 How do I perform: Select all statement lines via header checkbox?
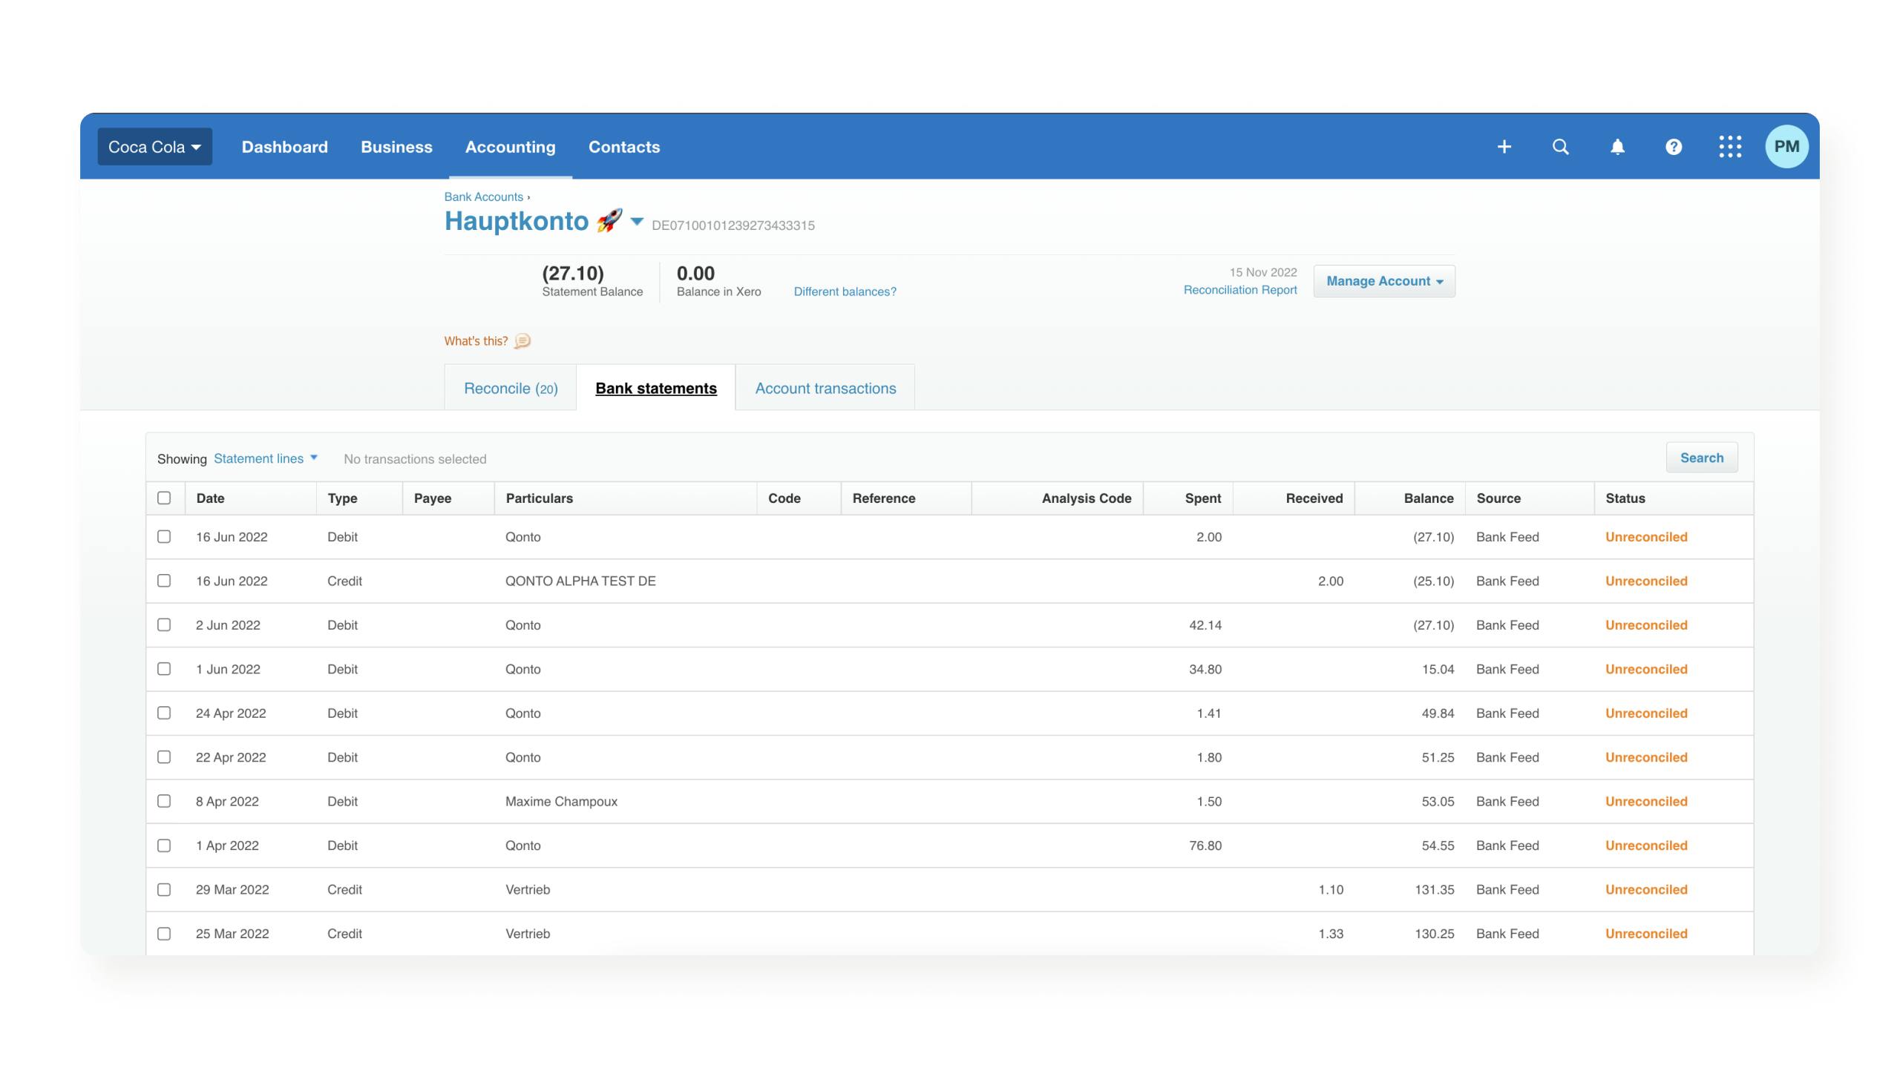click(x=164, y=498)
